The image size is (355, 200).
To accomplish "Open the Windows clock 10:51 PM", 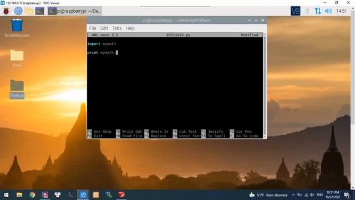I will point(333,195).
